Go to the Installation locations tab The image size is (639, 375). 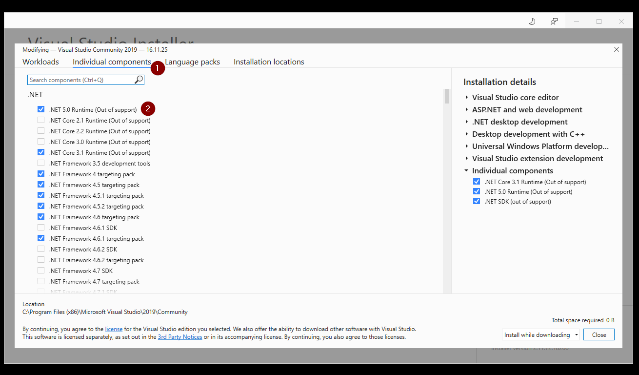(269, 62)
